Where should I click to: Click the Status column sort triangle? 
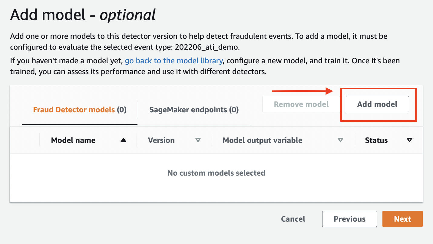pyautogui.click(x=409, y=140)
